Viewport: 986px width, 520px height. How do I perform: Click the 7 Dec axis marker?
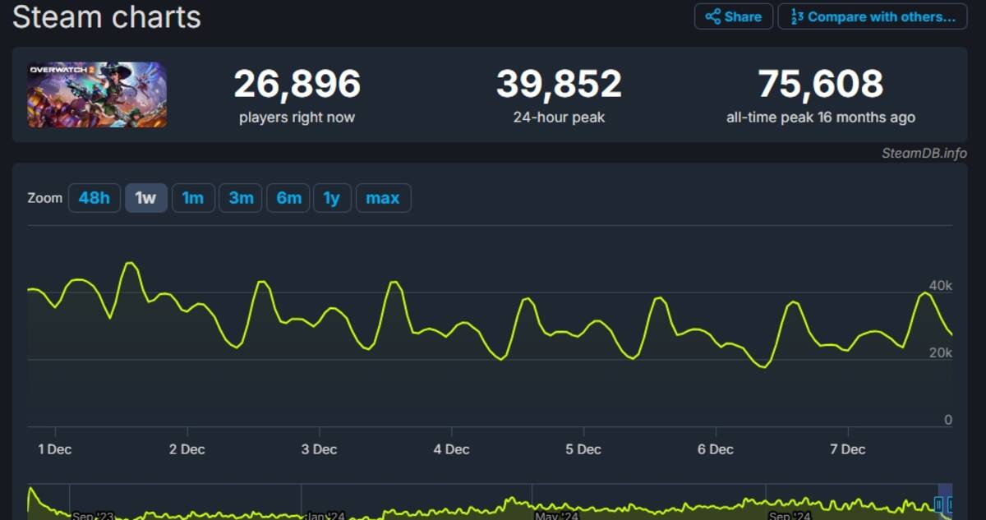coord(847,449)
